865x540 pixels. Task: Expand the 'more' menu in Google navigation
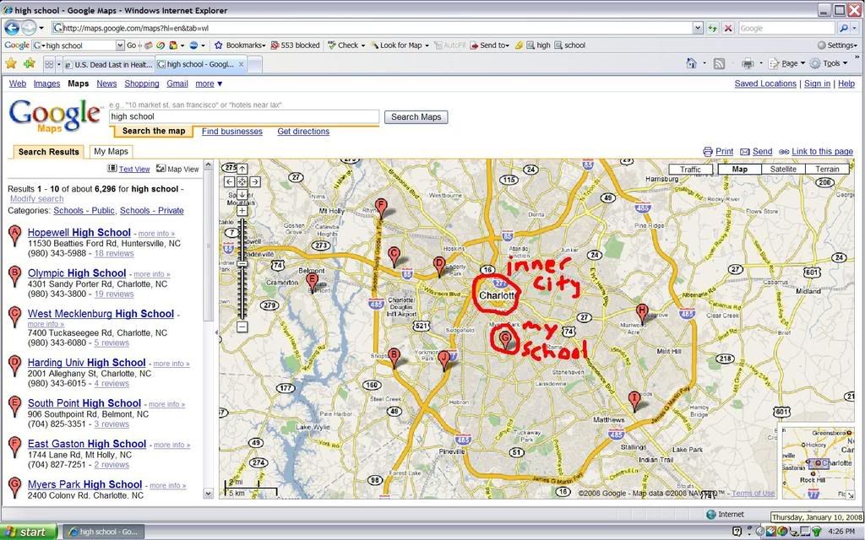tap(209, 84)
